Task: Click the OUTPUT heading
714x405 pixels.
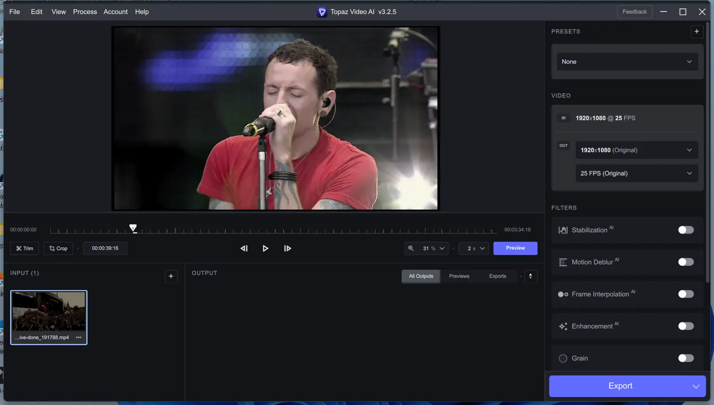Action: tap(205, 273)
